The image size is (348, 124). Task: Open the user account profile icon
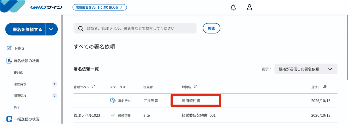pyautogui.click(x=250, y=7)
